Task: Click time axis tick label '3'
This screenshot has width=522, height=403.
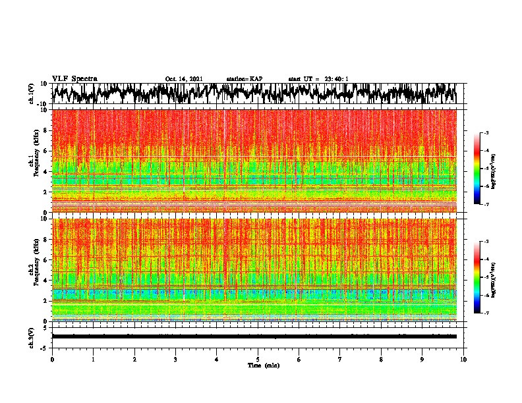Action: pos(175,360)
